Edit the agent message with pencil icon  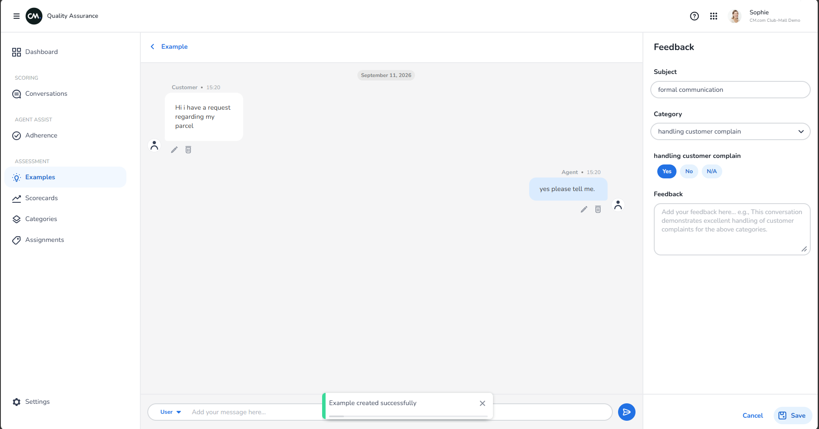[x=584, y=209]
